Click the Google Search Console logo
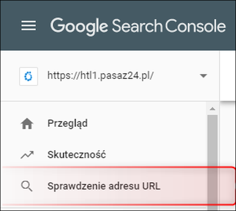Image resolution: width=236 pixels, height=211 pixels. tap(138, 27)
